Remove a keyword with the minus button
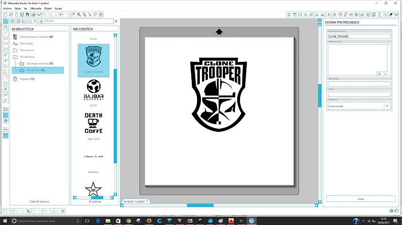Screen dimensions: 402x225 (x=385, y=74)
